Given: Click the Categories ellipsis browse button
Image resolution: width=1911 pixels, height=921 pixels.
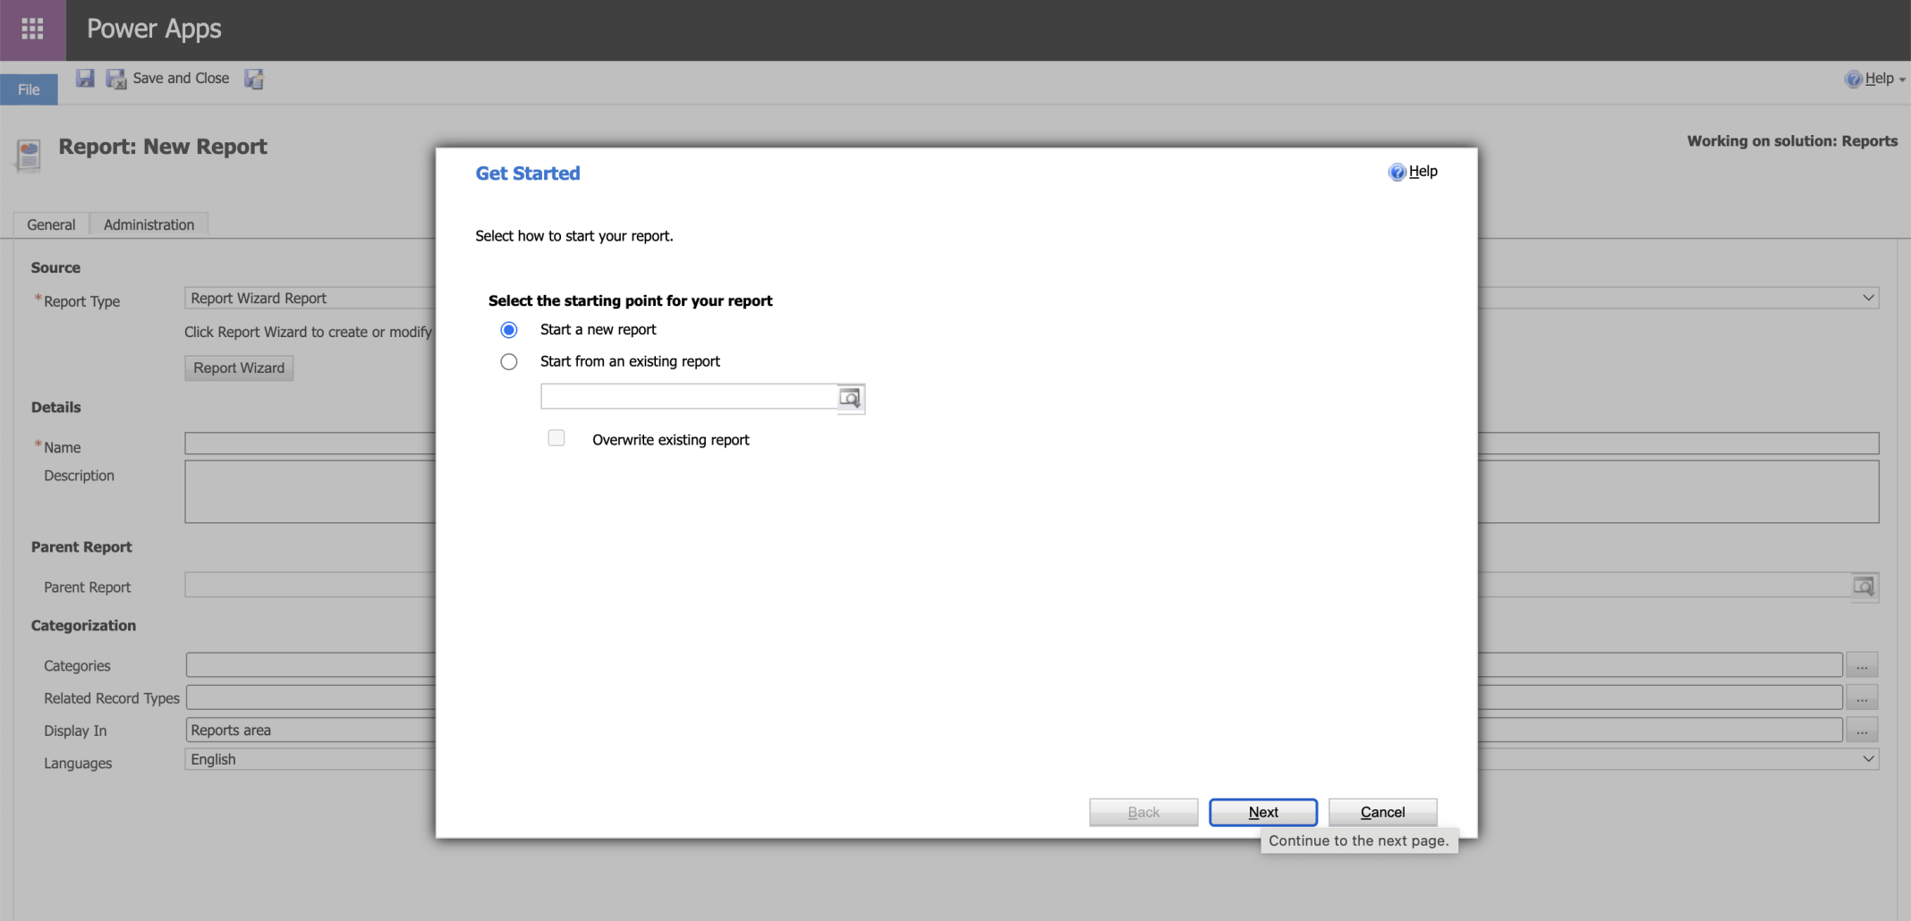Looking at the screenshot, I should [1862, 665].
